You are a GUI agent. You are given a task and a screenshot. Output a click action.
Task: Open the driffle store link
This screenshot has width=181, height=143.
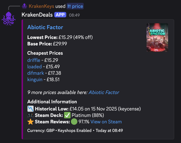click(x=34, y=60)
